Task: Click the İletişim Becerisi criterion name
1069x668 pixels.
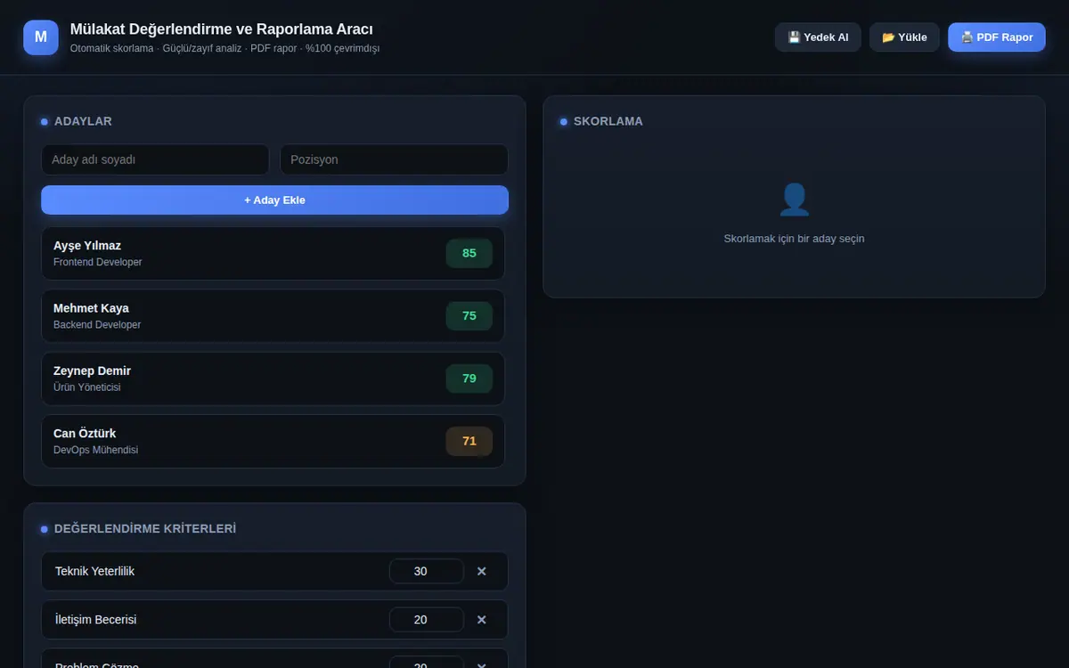Action: coord(96,619)
